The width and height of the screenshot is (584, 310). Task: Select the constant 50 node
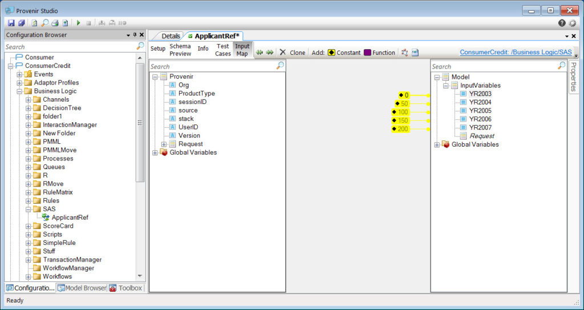[402, 104]
